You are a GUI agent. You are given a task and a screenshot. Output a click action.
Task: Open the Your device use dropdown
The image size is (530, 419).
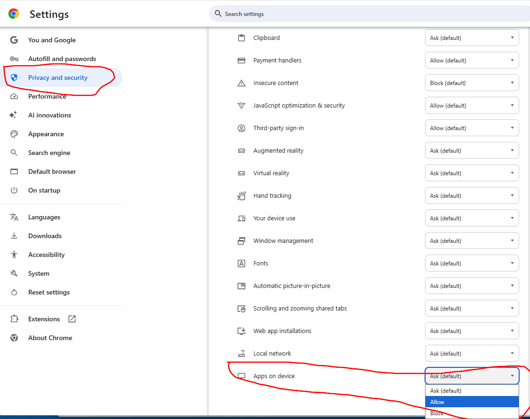coord(472,218)
